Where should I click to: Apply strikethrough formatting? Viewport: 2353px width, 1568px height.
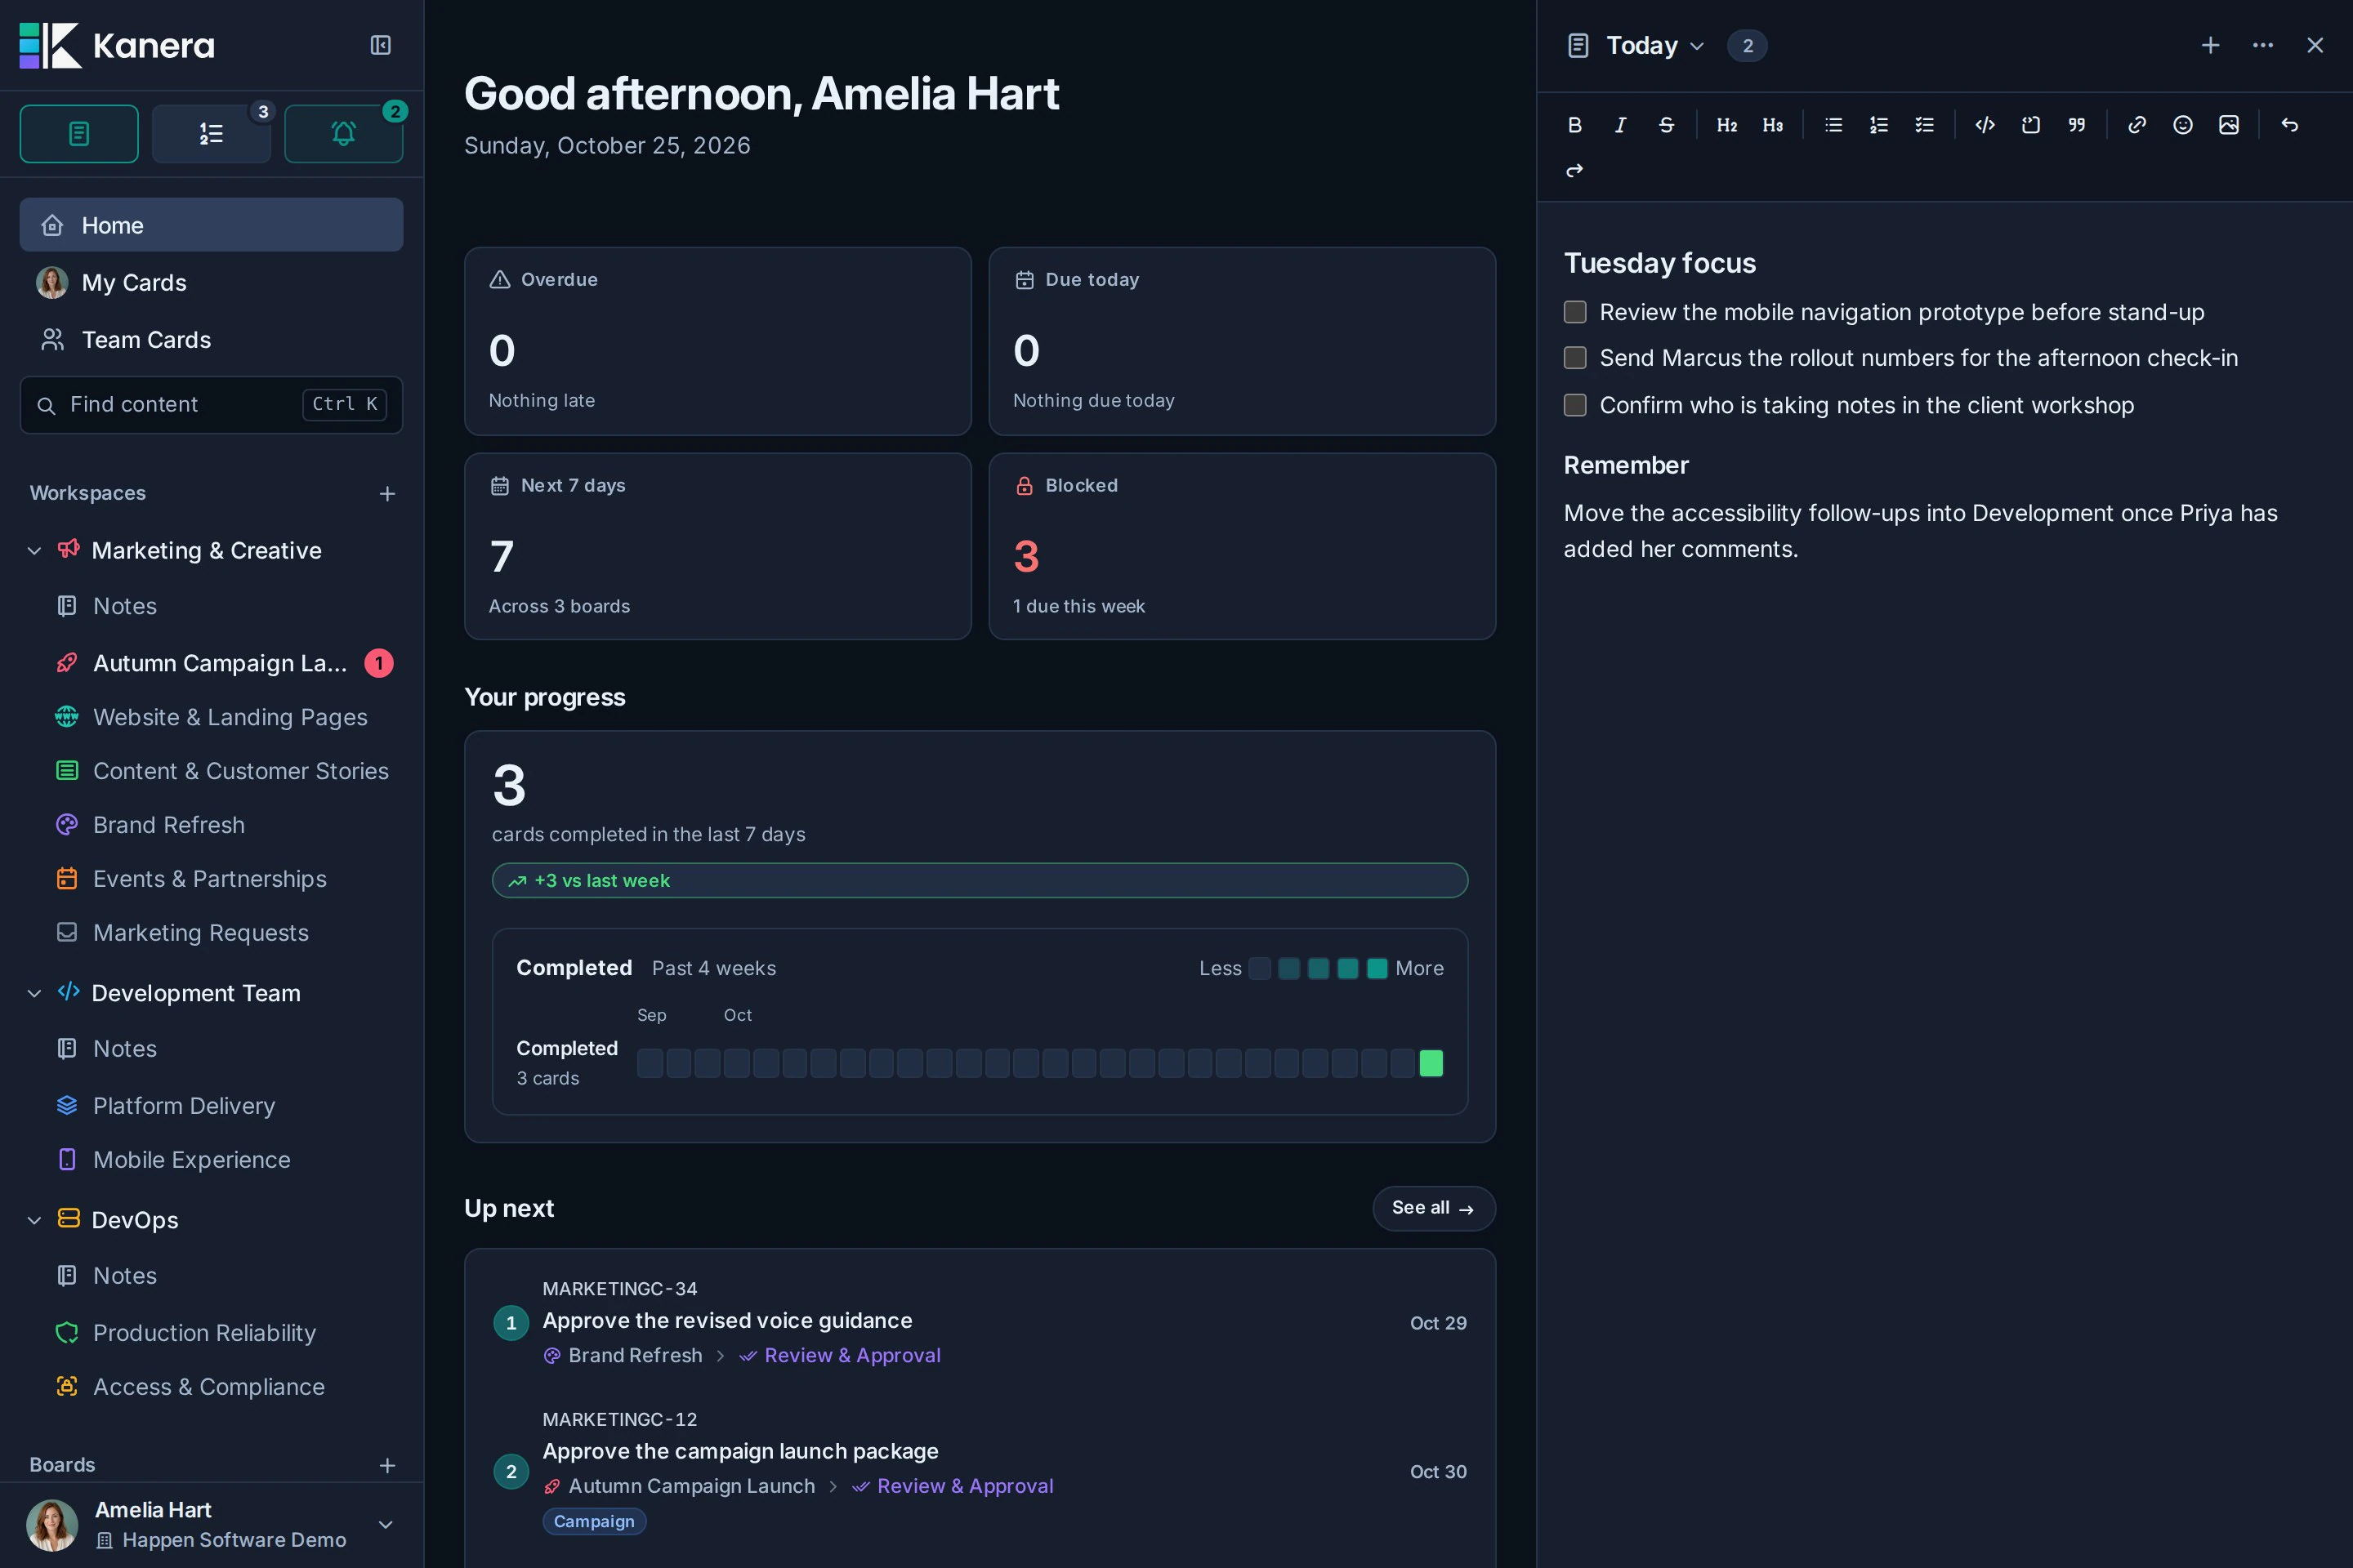coord(1667,125)
